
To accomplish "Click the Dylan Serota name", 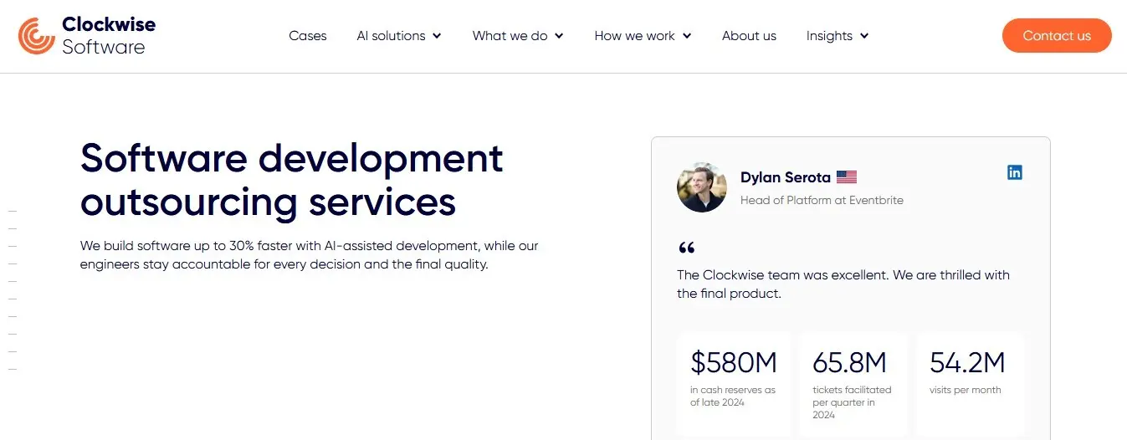I will click(786, 177).
